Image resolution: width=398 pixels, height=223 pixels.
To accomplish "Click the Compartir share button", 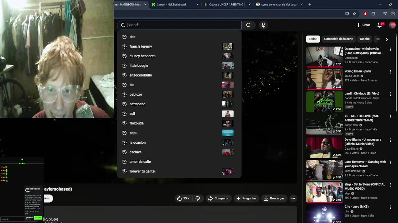I will point(218,198).
